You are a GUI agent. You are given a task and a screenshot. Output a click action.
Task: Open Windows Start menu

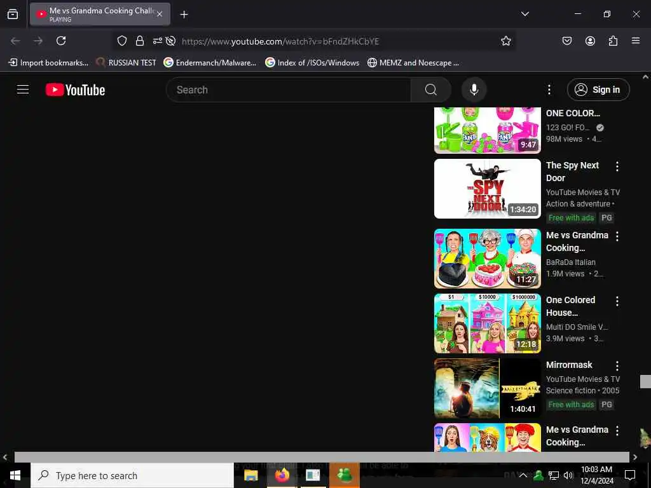(15, 475)
